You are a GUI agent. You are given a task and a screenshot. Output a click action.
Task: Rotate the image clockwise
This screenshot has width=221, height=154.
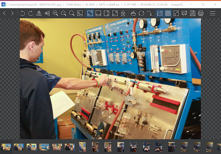pyautogui.click(x=31, y=13)
